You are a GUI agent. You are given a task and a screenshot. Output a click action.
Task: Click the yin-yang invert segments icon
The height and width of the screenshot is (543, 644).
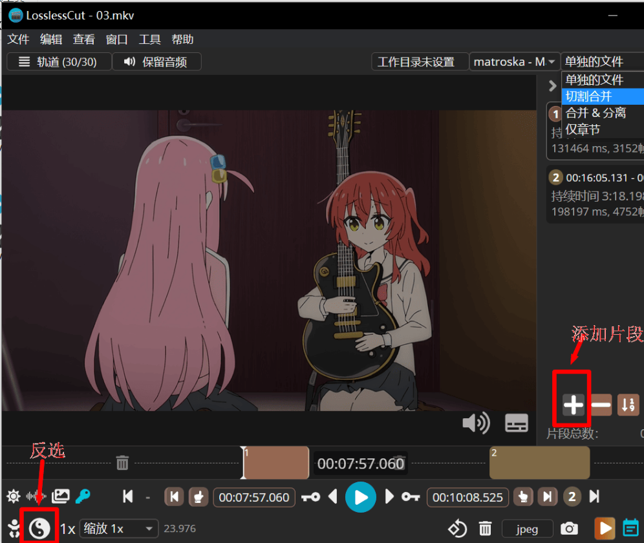[x=39, y=528]
